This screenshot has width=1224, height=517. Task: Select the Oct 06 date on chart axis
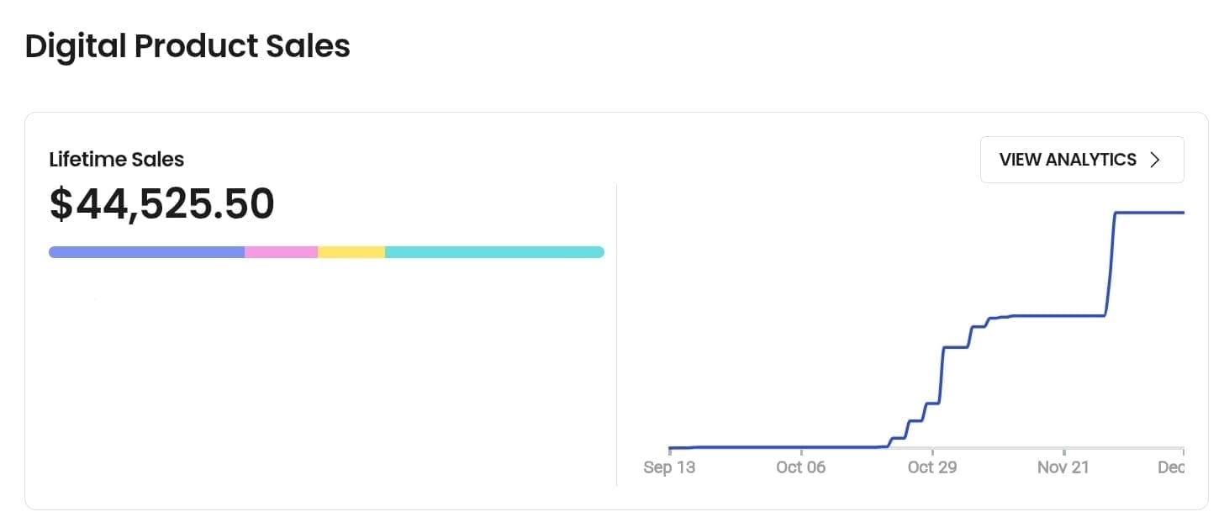click(801, 467)
